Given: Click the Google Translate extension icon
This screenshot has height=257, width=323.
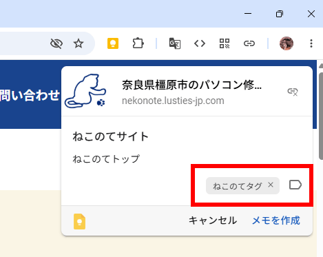Looking at the screenshot, I should pyautogui.click(x=175, y=43).
